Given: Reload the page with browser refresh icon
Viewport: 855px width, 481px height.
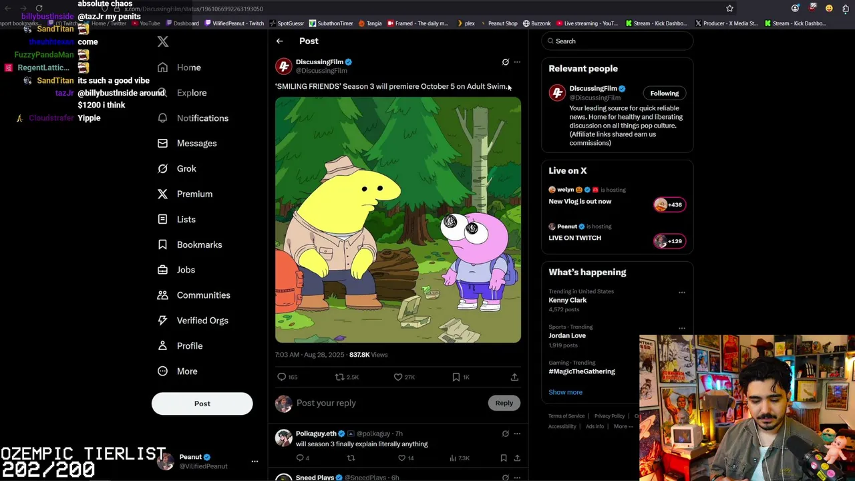Looking at the screenshot, I should pos(39,9).
